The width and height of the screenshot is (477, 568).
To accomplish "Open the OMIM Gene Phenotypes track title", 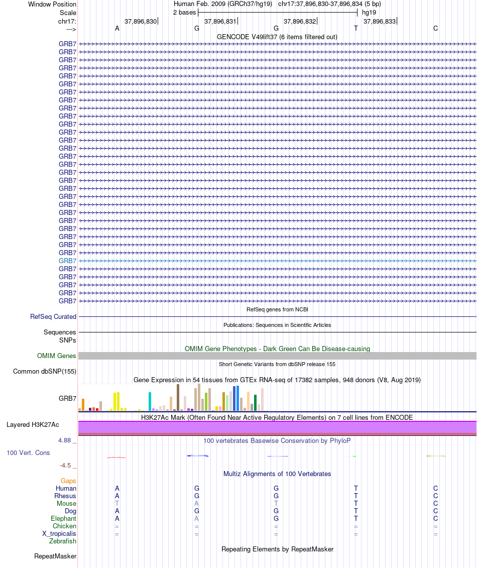I will point(277,349).
